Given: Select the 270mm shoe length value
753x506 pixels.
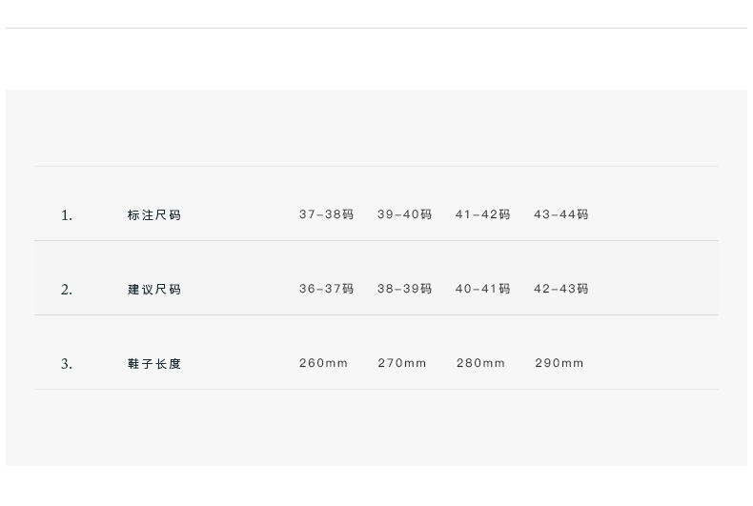Looking at the screenshot, I should pyautogui.click(x=402, y=363).
